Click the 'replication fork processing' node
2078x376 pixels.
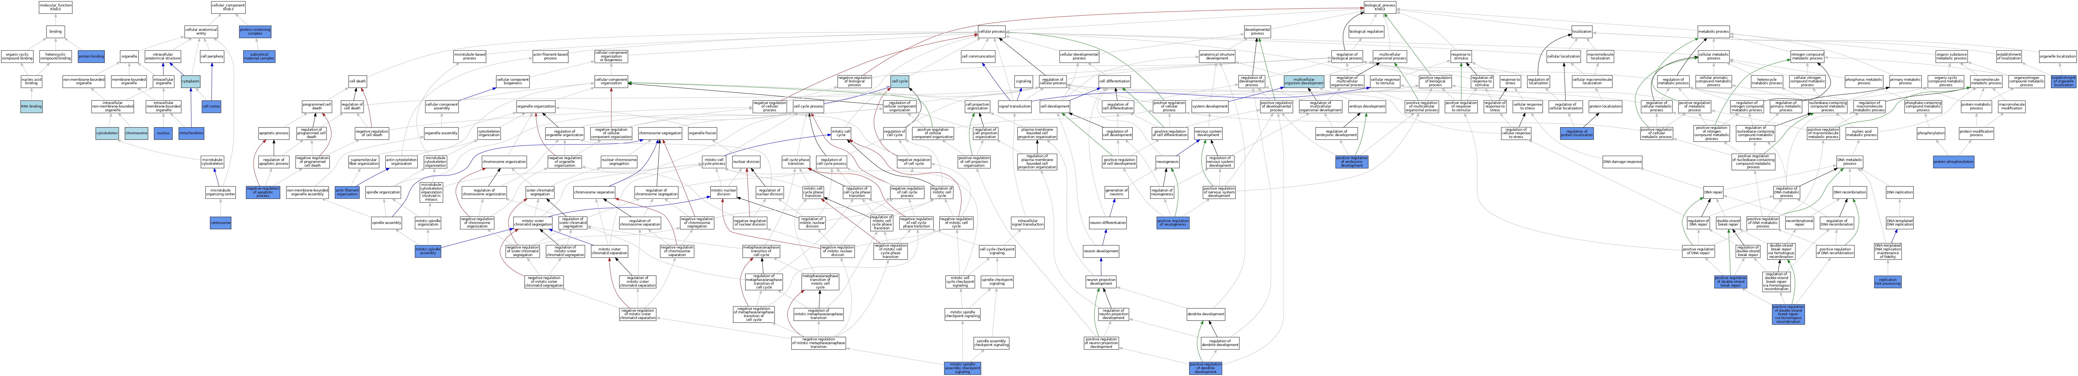pyautogui.click(x=1888, y=282)
